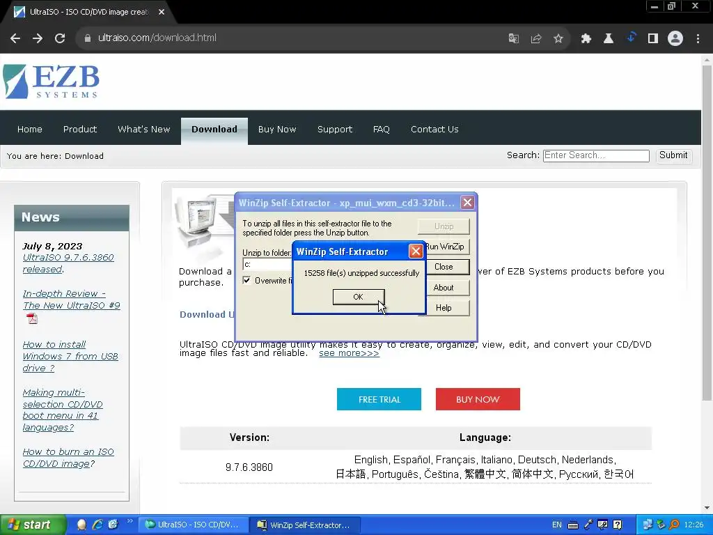This screenshot has width=713, height=535.
Task: Open the browser profile avatar
Action: (675, 39)
